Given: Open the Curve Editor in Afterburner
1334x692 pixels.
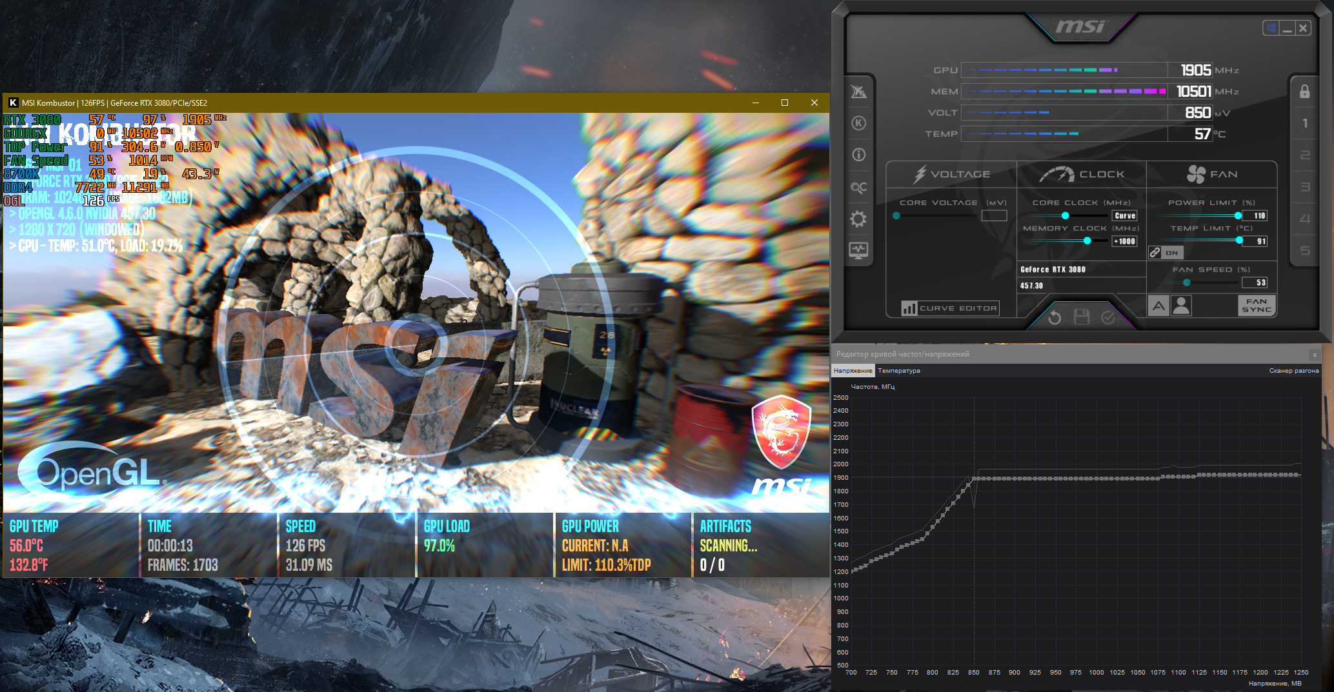Looking at the screenshot, I should click(950, 308).
